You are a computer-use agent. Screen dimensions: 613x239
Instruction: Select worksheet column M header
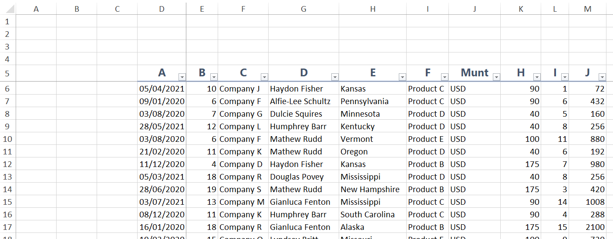[588, 9]
